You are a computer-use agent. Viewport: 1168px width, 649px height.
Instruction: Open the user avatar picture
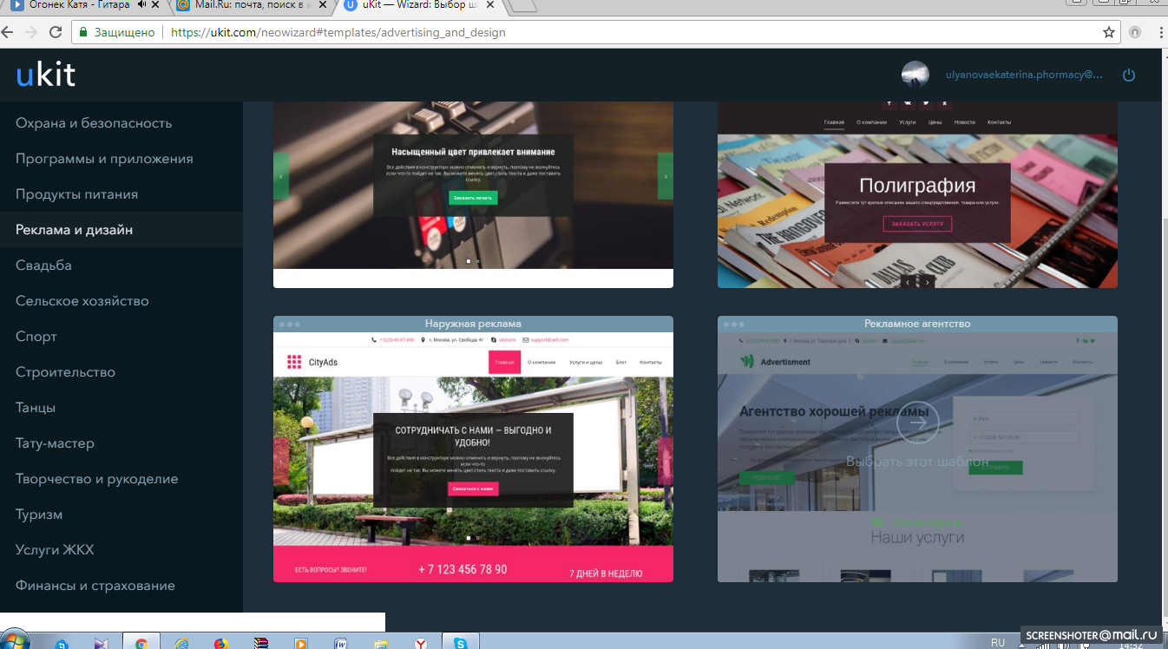click(915, 75)
